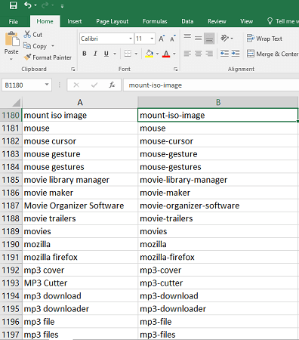Increase the font size
299x340 pixels.
[162, 39]
